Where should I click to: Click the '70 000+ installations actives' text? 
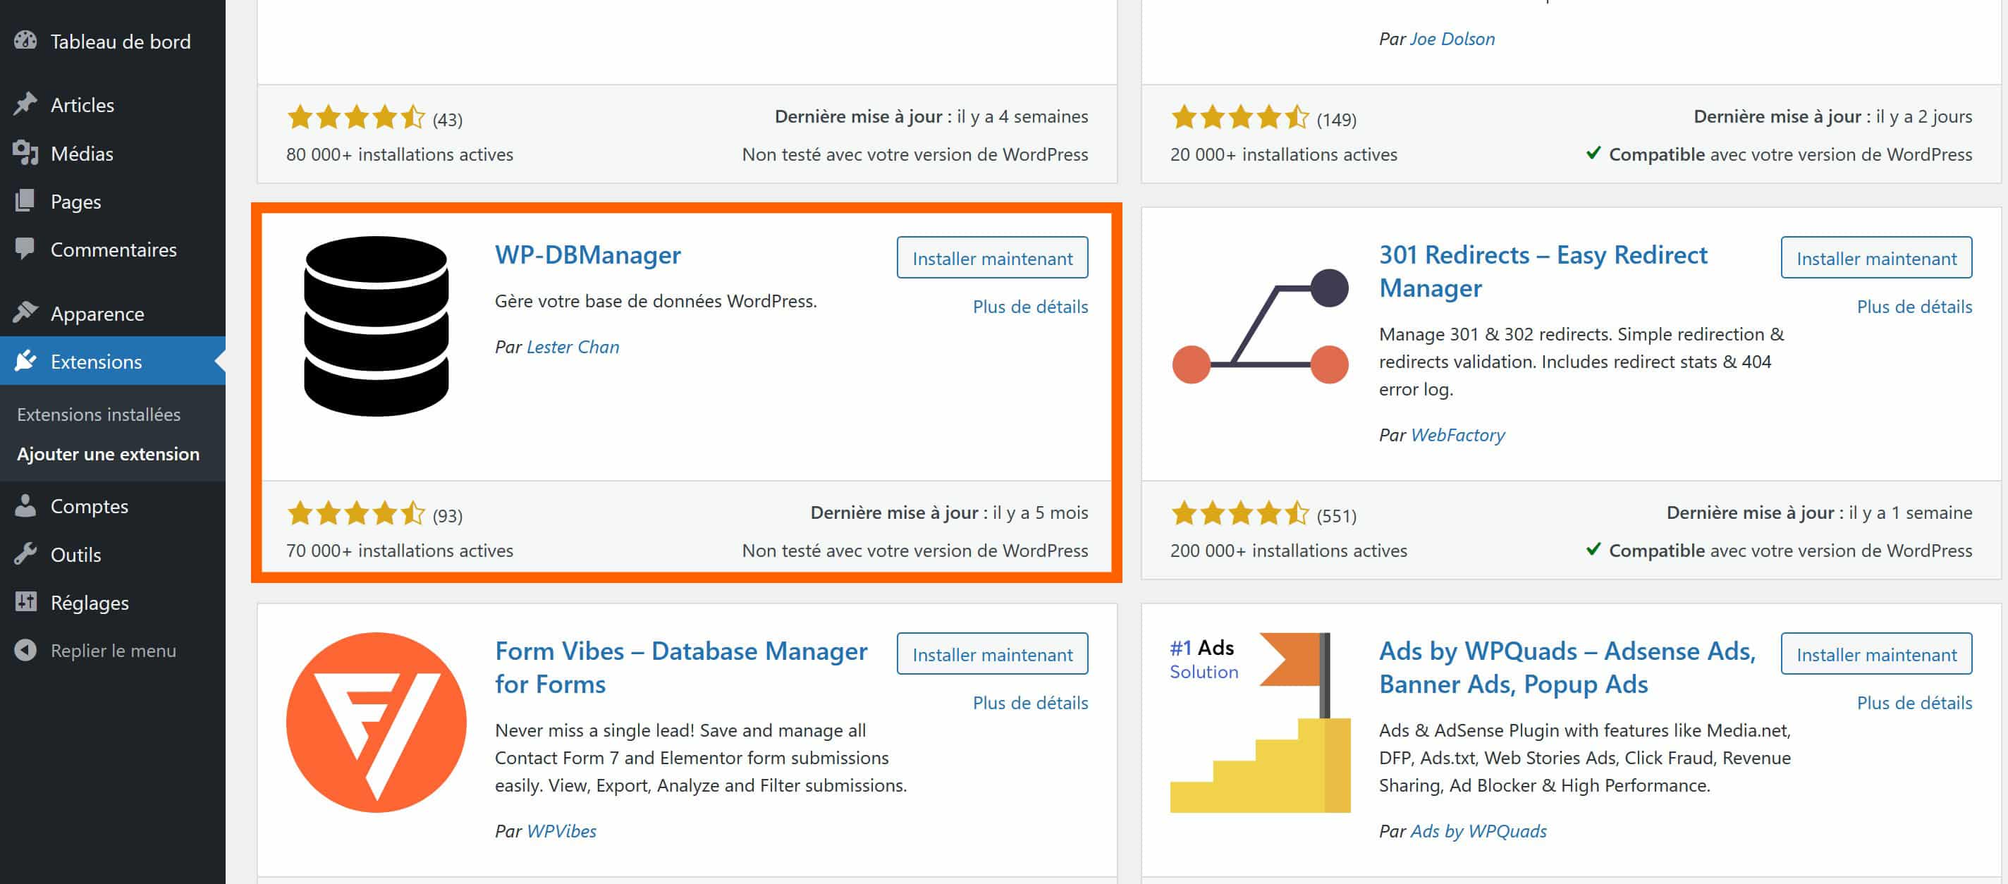coord(399,551)
